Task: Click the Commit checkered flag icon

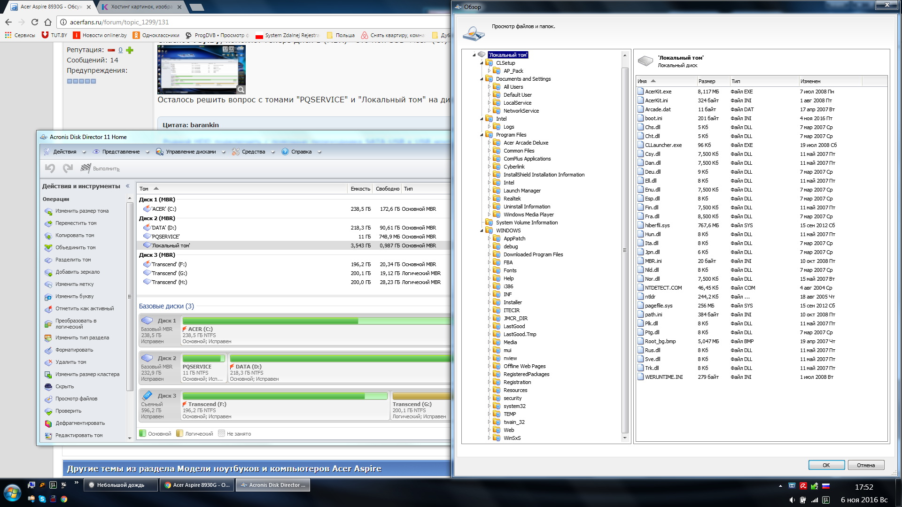Action: pos(86,168)
